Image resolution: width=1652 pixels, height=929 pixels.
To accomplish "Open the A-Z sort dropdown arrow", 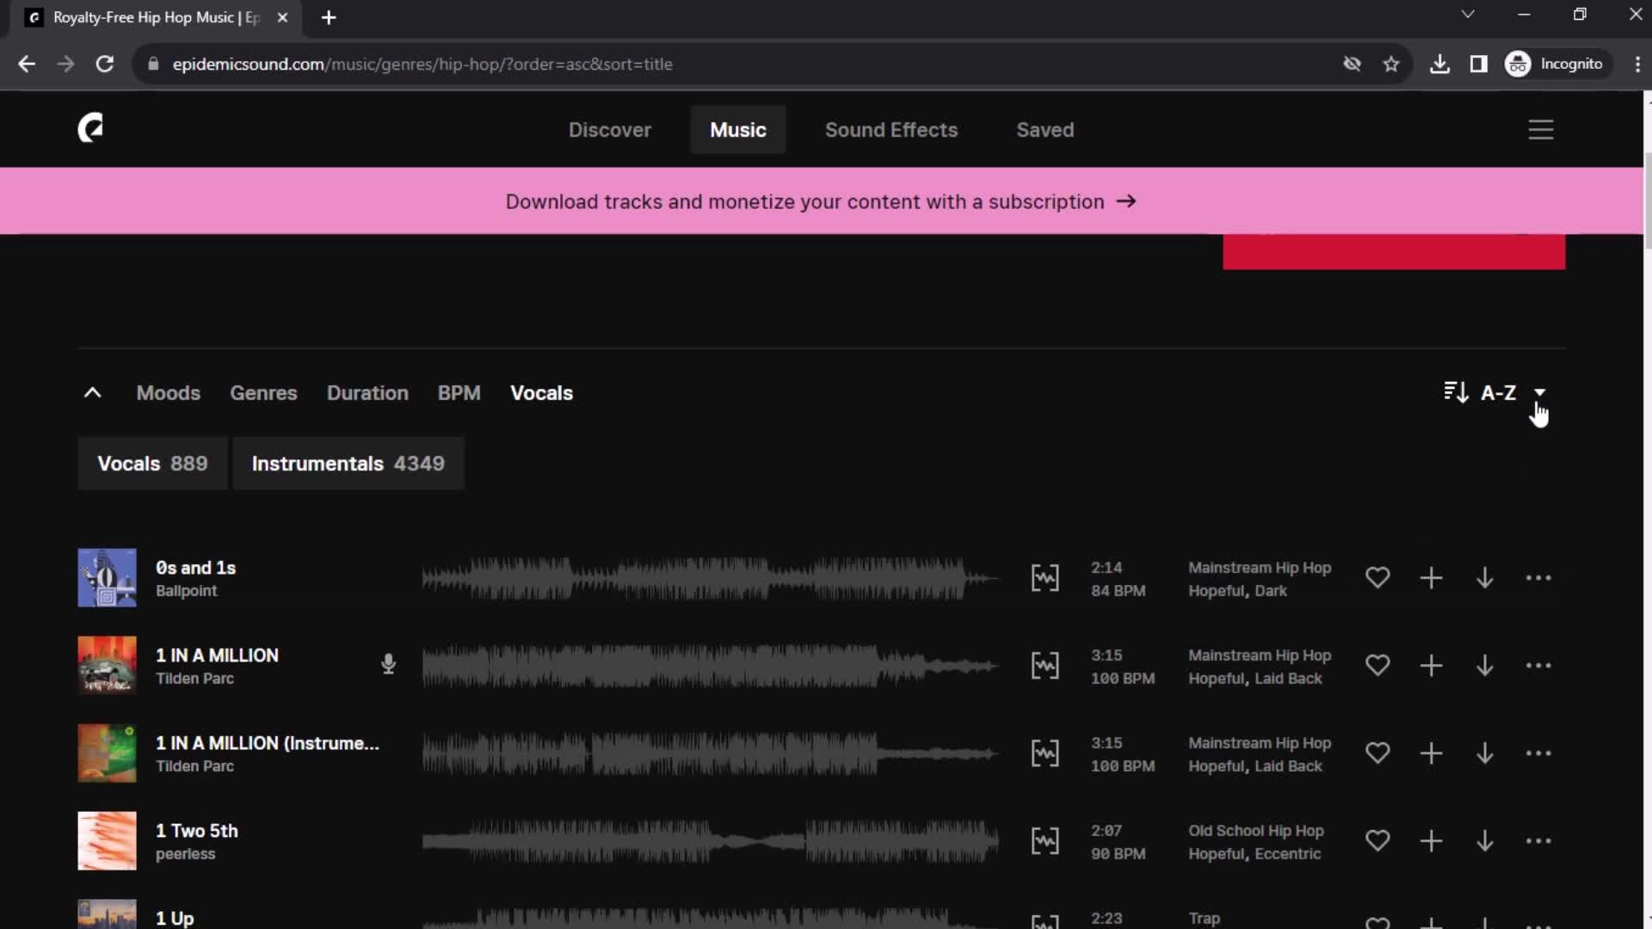I will pyautogui.click(x=1539, y=392).
